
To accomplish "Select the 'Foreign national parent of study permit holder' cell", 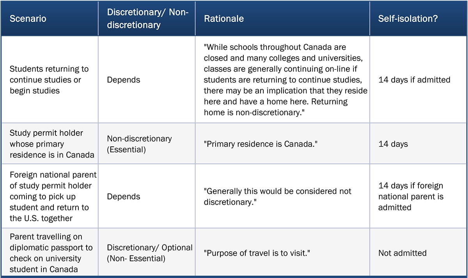I will 53,197.
